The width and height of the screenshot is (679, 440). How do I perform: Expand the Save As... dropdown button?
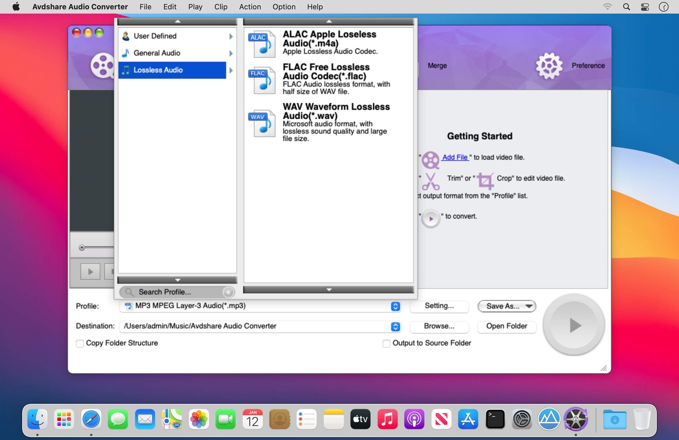[507, 306]
